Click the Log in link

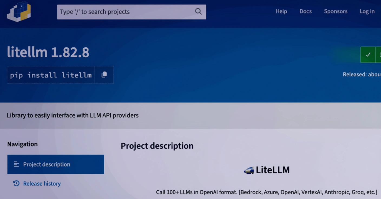pyautogui.click(x=367, y=11)
